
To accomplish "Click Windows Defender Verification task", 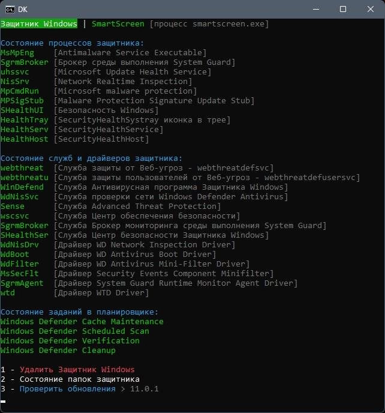I will [x=70, y=341].
